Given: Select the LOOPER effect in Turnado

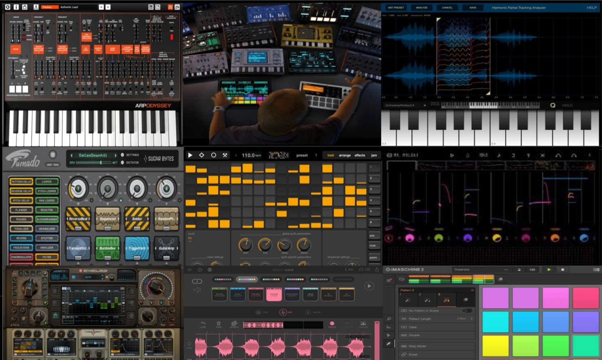Looking at the screenshot, I should [47, 182].
